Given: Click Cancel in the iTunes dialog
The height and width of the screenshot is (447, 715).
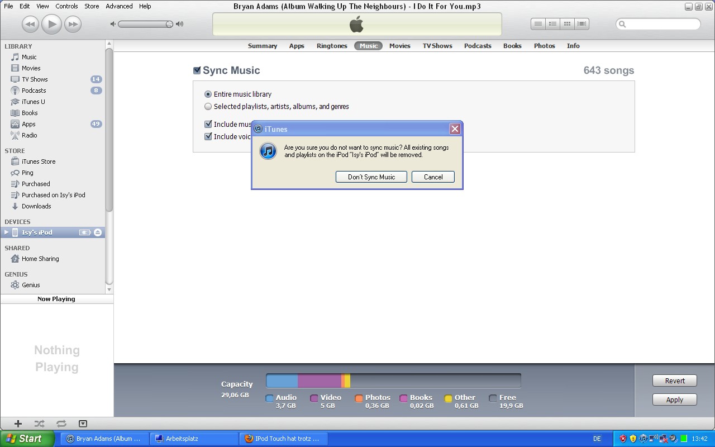Looking at the screenshot, I should coord(433,177).
